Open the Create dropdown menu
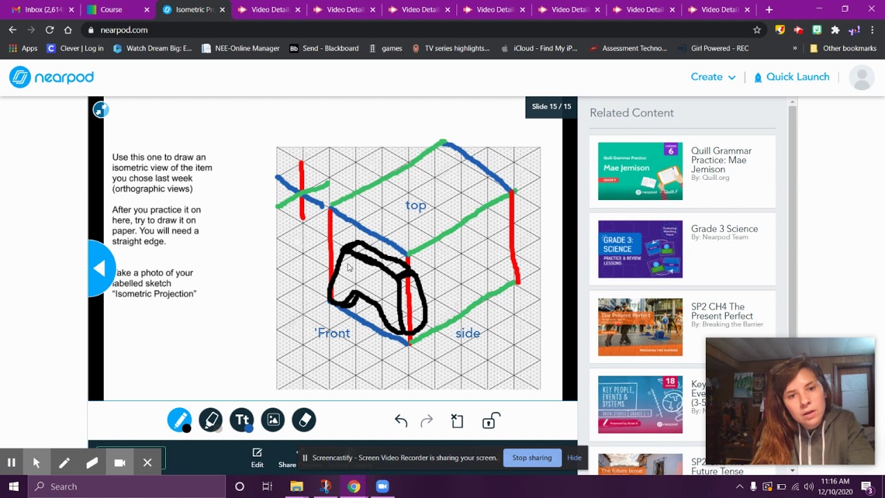This screenshot has height=498, width=885. pos(713,77)
